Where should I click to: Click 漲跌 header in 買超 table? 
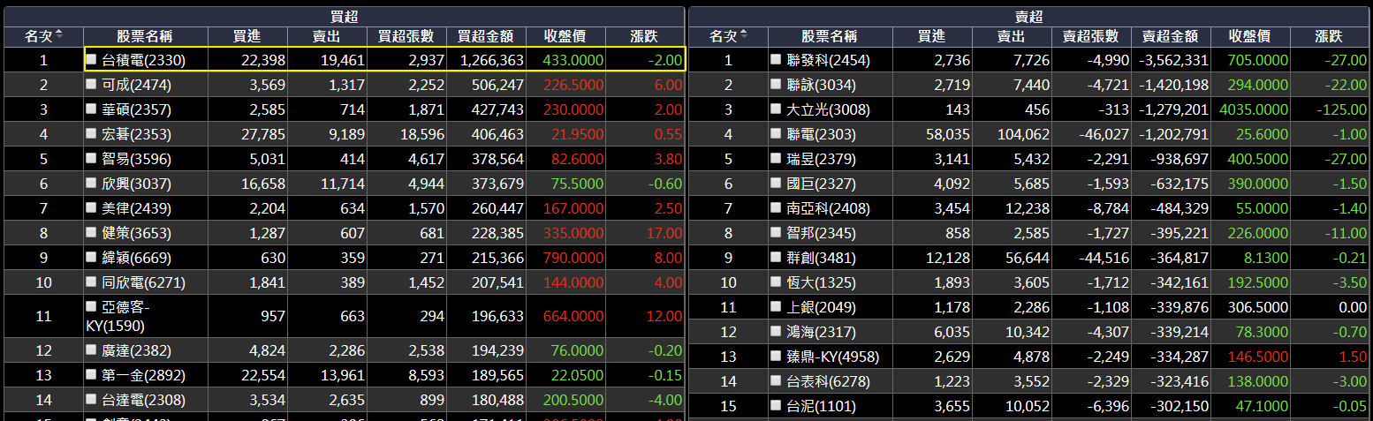pos(645,36)
